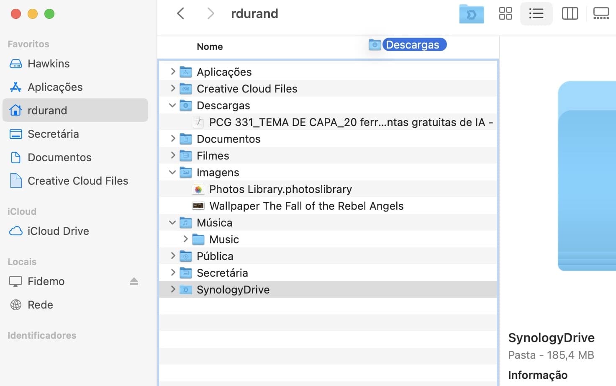The width and height of the screenshot is (616, 386).
Task: Collapse the Imagens folder row
Action: [x=172, y=172]
